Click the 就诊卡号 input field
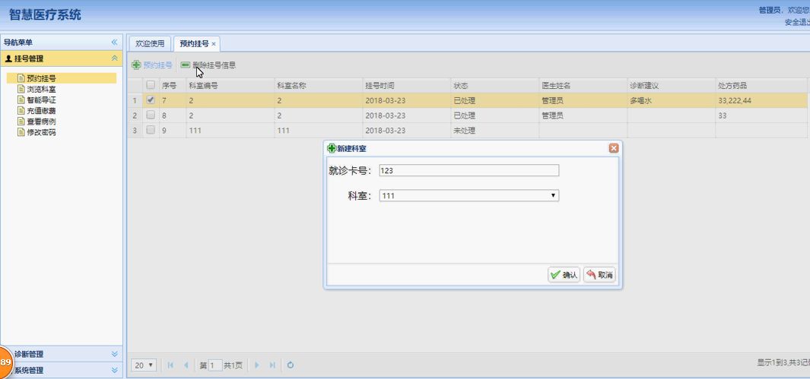 [469, 170]
